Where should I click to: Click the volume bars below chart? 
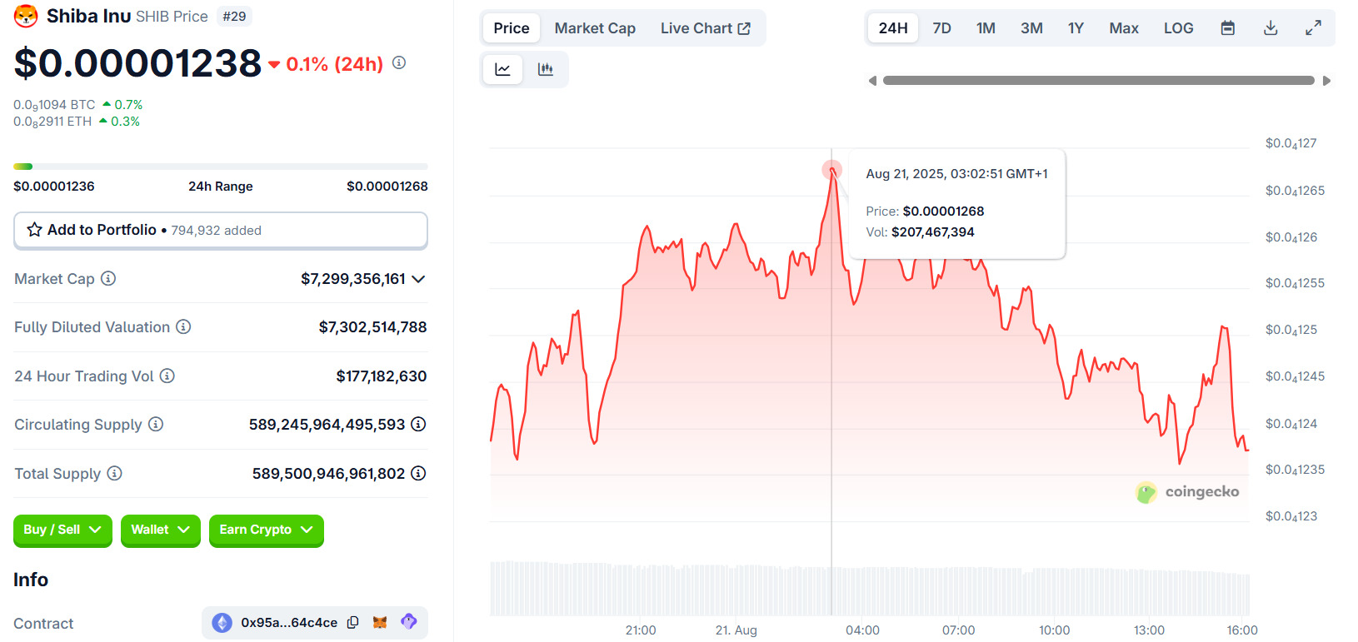click(870, 589)
